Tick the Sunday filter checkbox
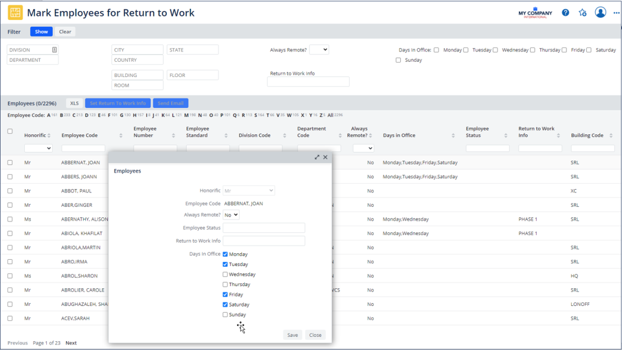622x350 pixels. [x=399, y=60]
